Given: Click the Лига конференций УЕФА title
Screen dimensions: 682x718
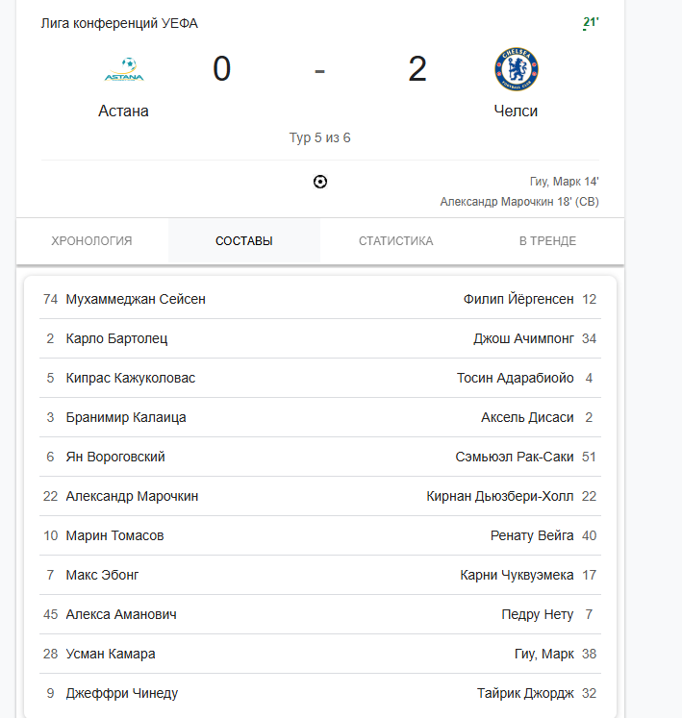Looking at the screenshot, I should coord(119,23).
